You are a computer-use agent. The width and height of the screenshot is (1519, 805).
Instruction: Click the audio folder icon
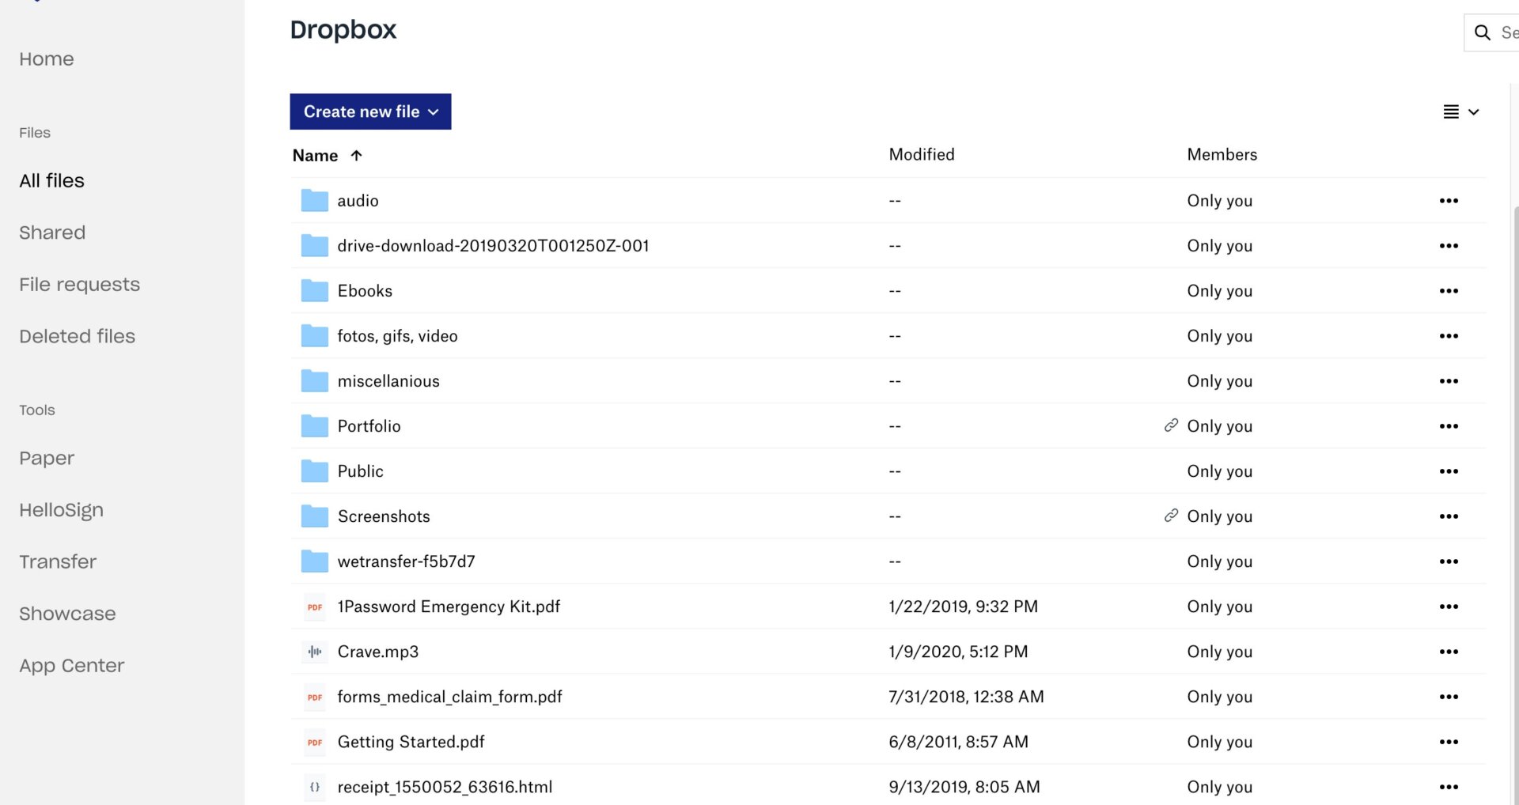coord(314,201)
